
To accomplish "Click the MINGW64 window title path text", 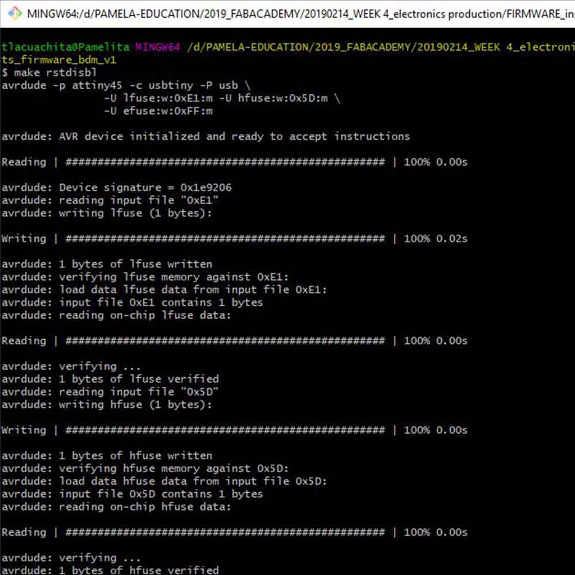I will [301, 14].
